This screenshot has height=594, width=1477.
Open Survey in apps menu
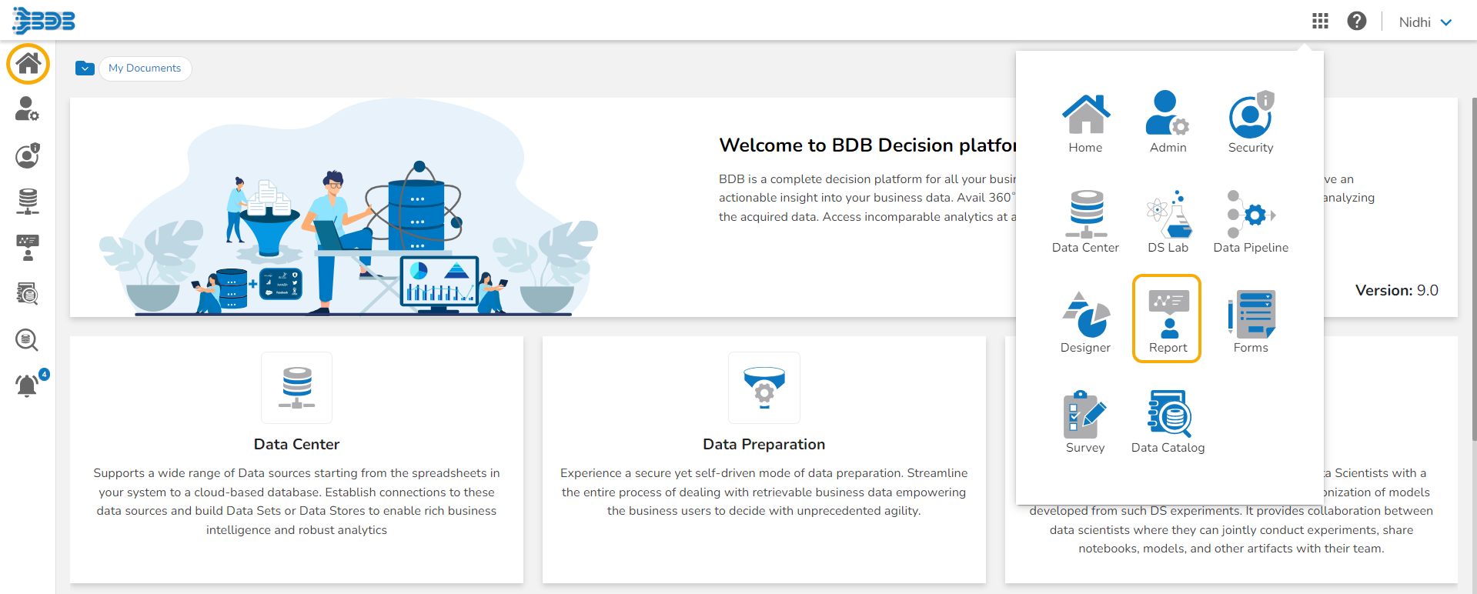coord(1085,422)
